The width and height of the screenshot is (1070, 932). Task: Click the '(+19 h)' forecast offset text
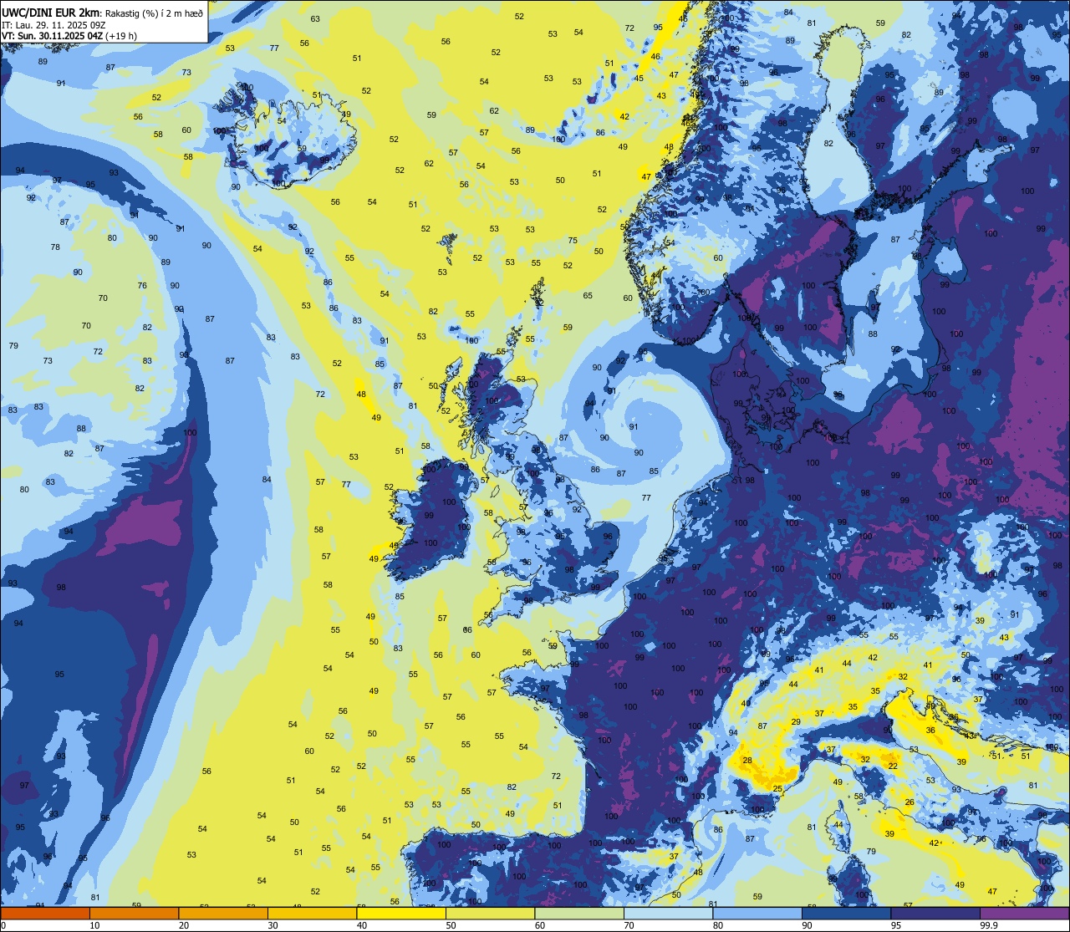point(121,36)
